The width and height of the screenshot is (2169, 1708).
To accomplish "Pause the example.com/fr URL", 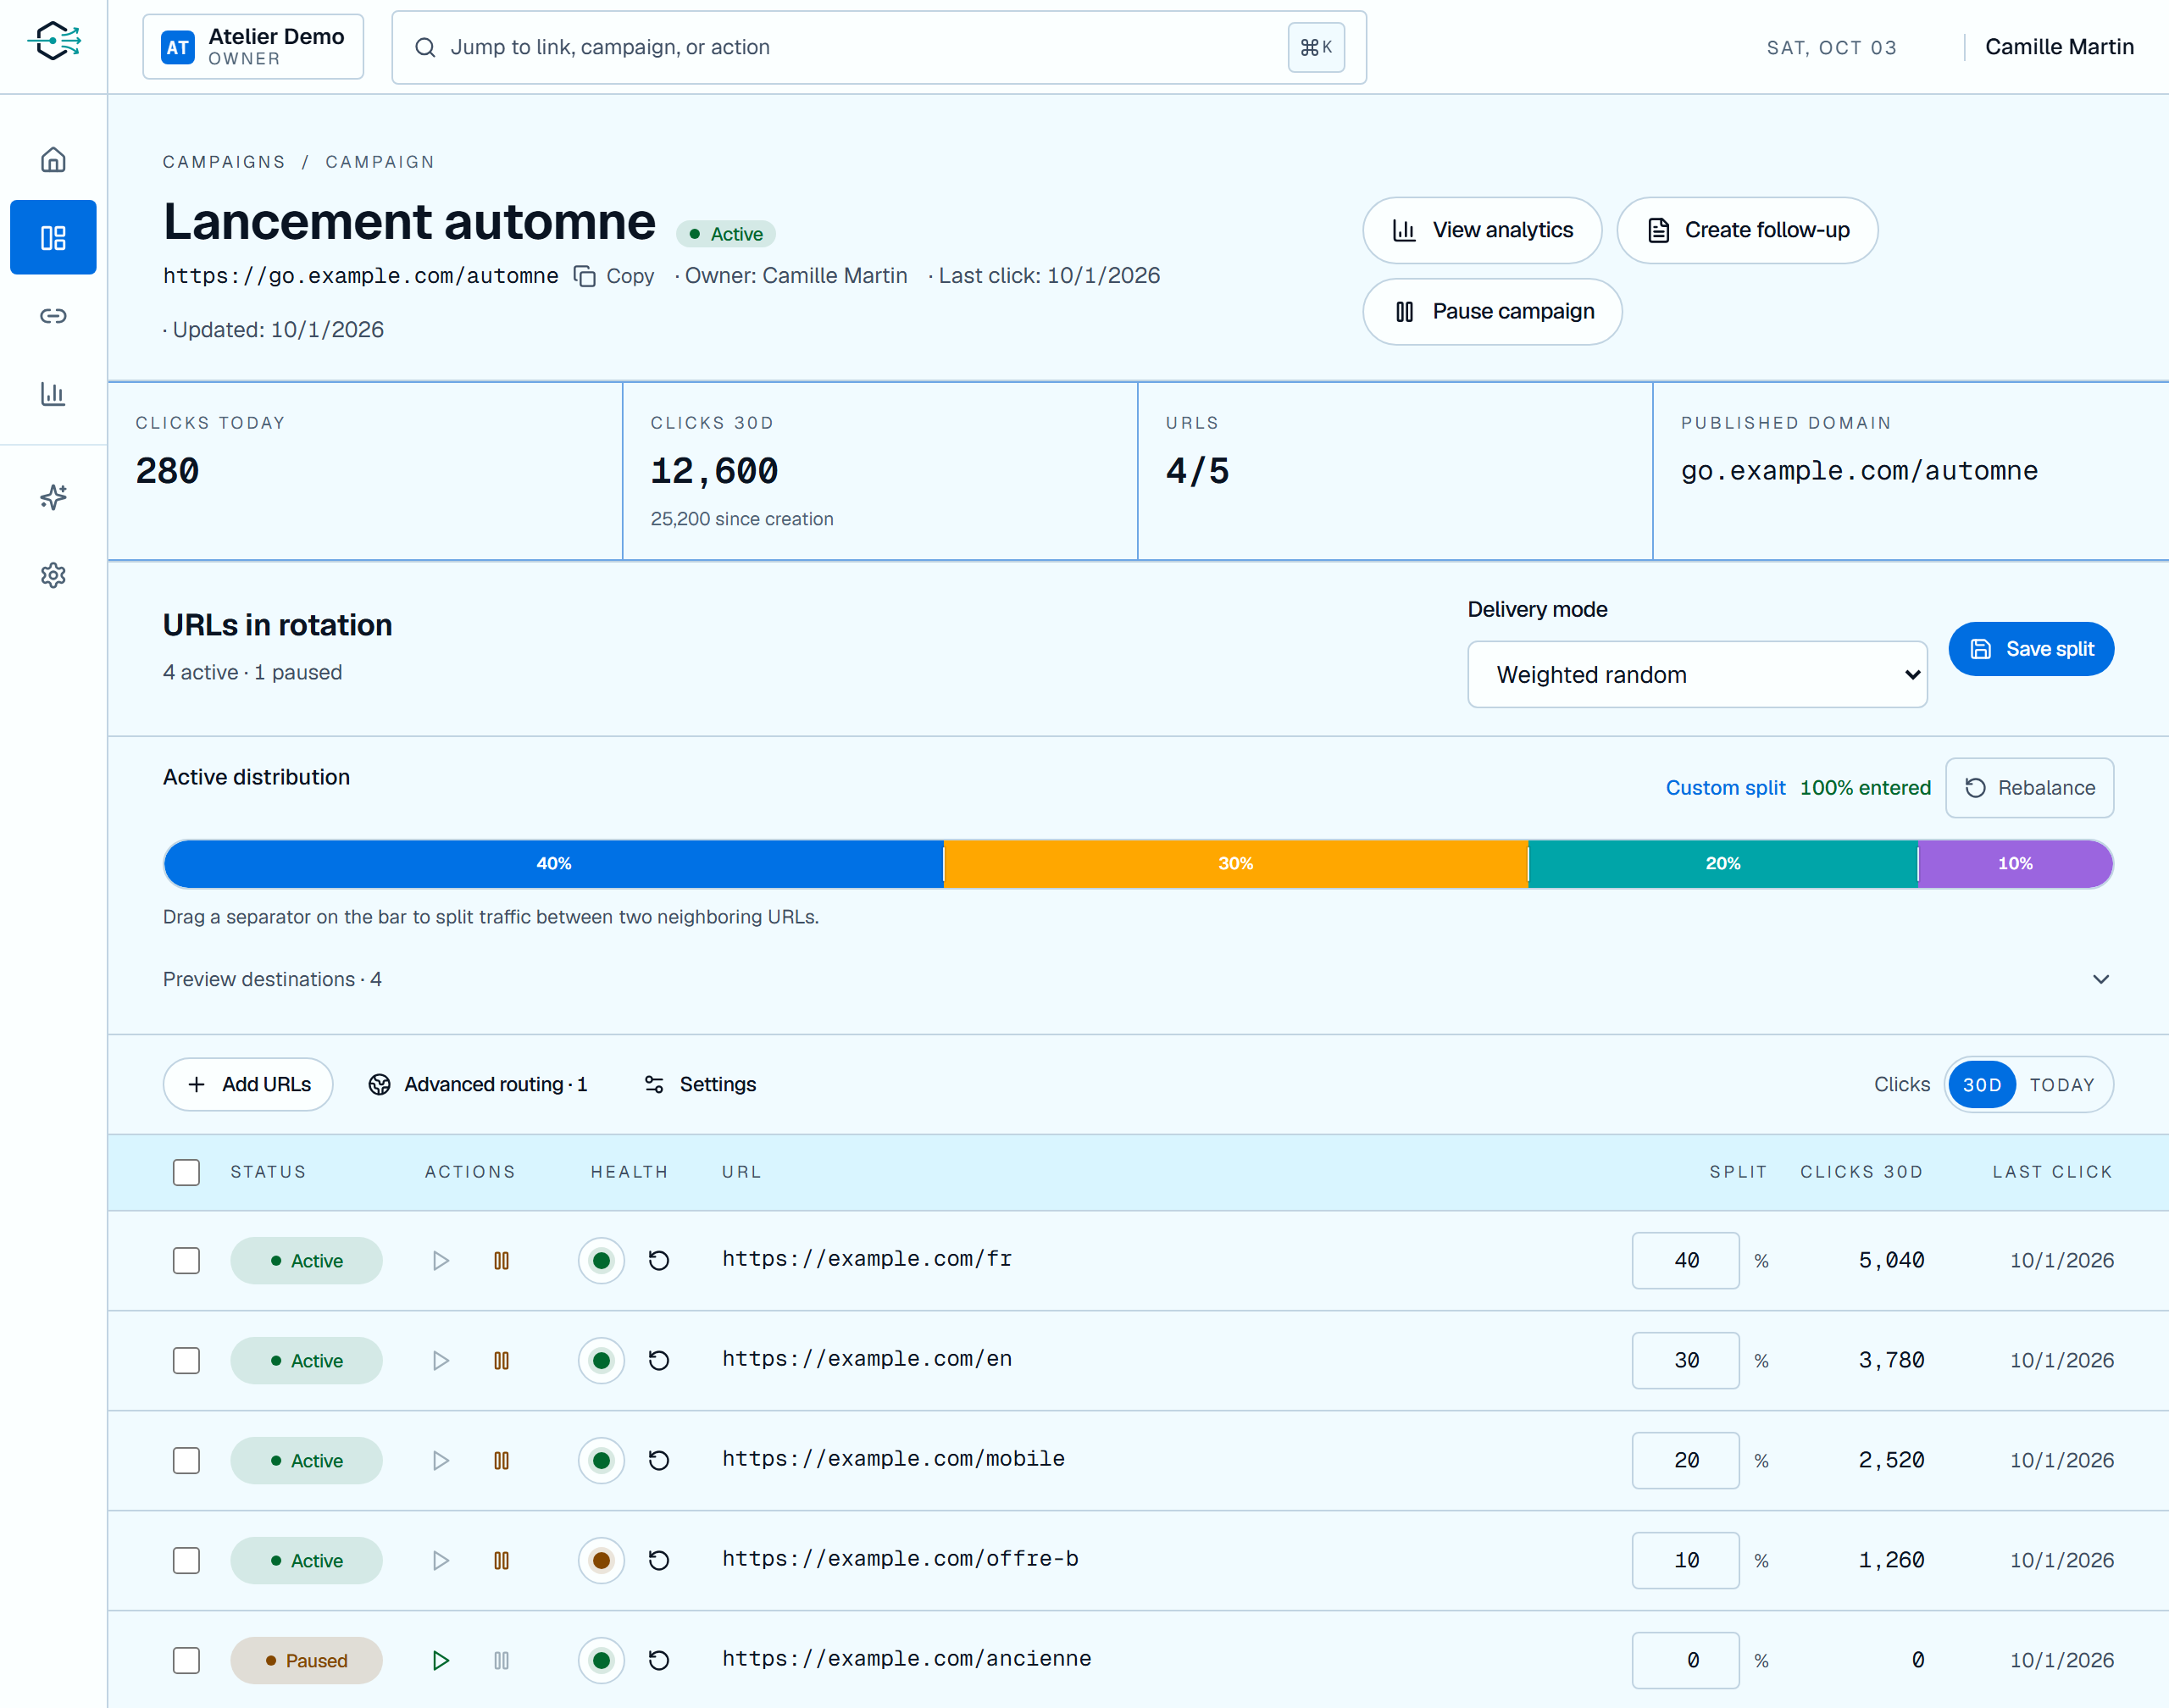I will [x=501, y=1261].
